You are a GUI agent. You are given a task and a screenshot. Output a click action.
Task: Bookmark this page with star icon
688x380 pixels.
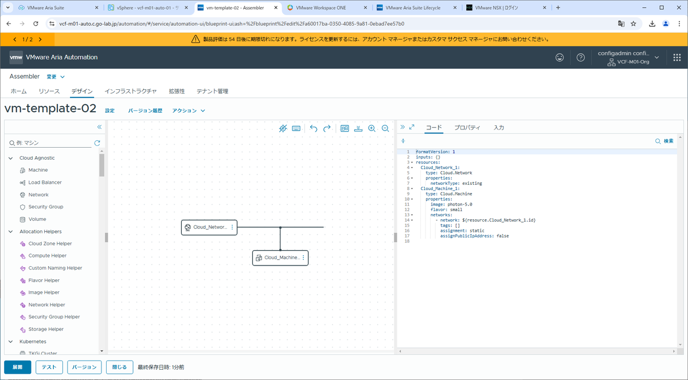pyautogui.click(x=634, y=24)
